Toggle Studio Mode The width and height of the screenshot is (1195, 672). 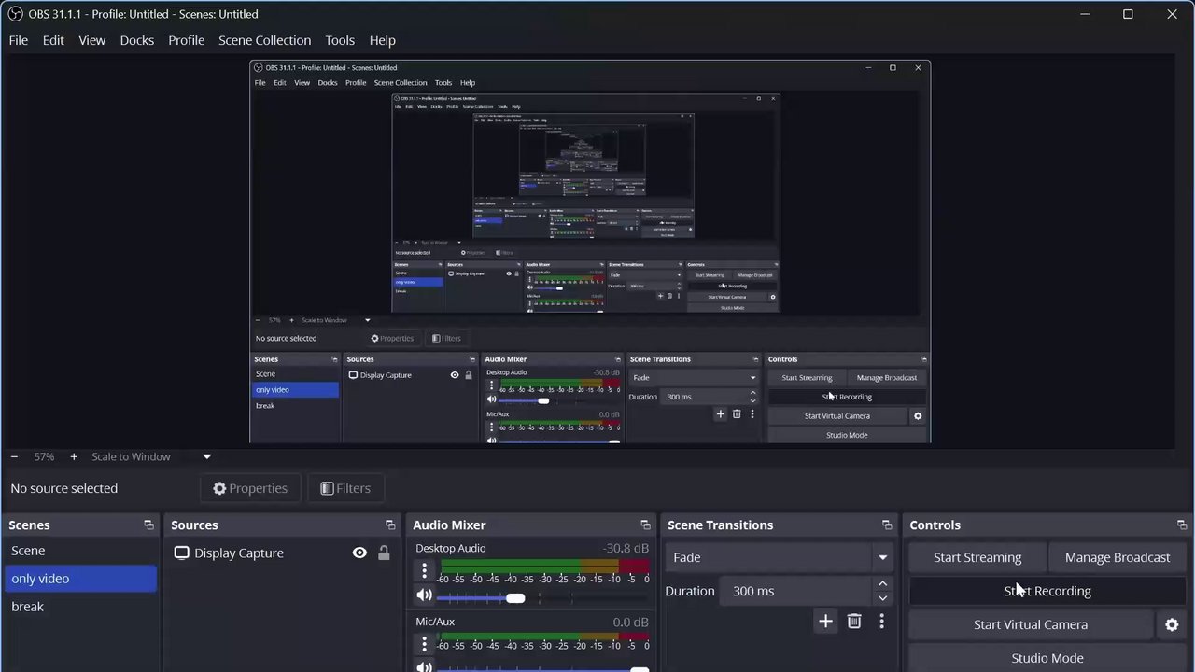1047,658
